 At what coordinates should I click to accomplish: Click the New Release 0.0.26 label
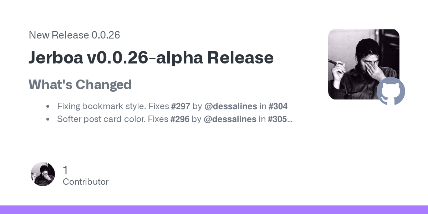click(74, 35)
